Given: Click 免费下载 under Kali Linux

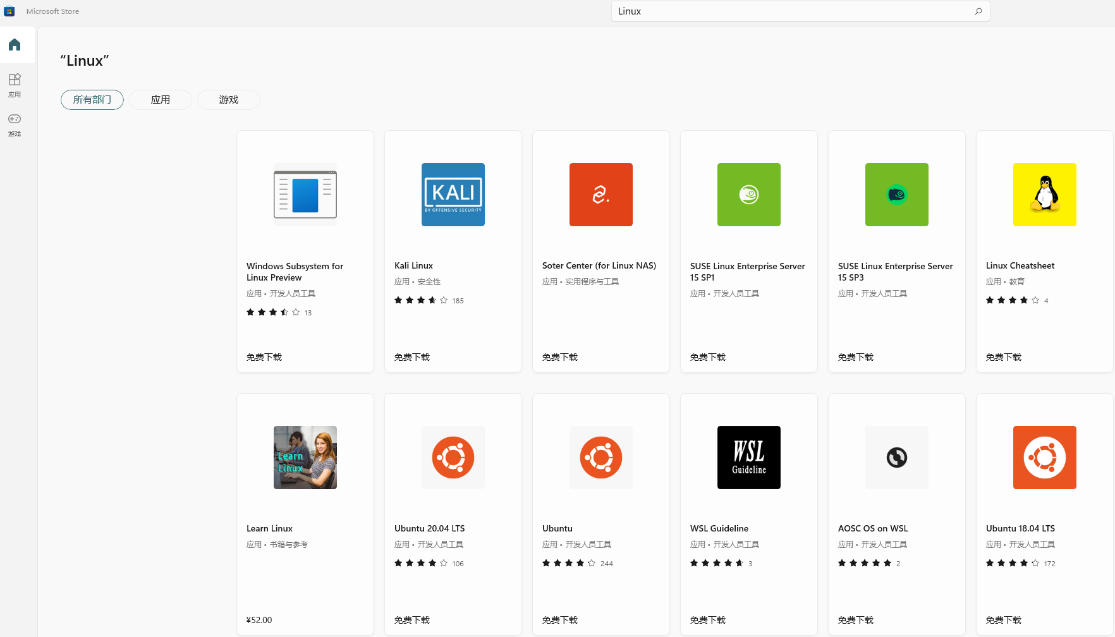Looking at the screenshot, I should pyautogui.click(x=412, y=357).
